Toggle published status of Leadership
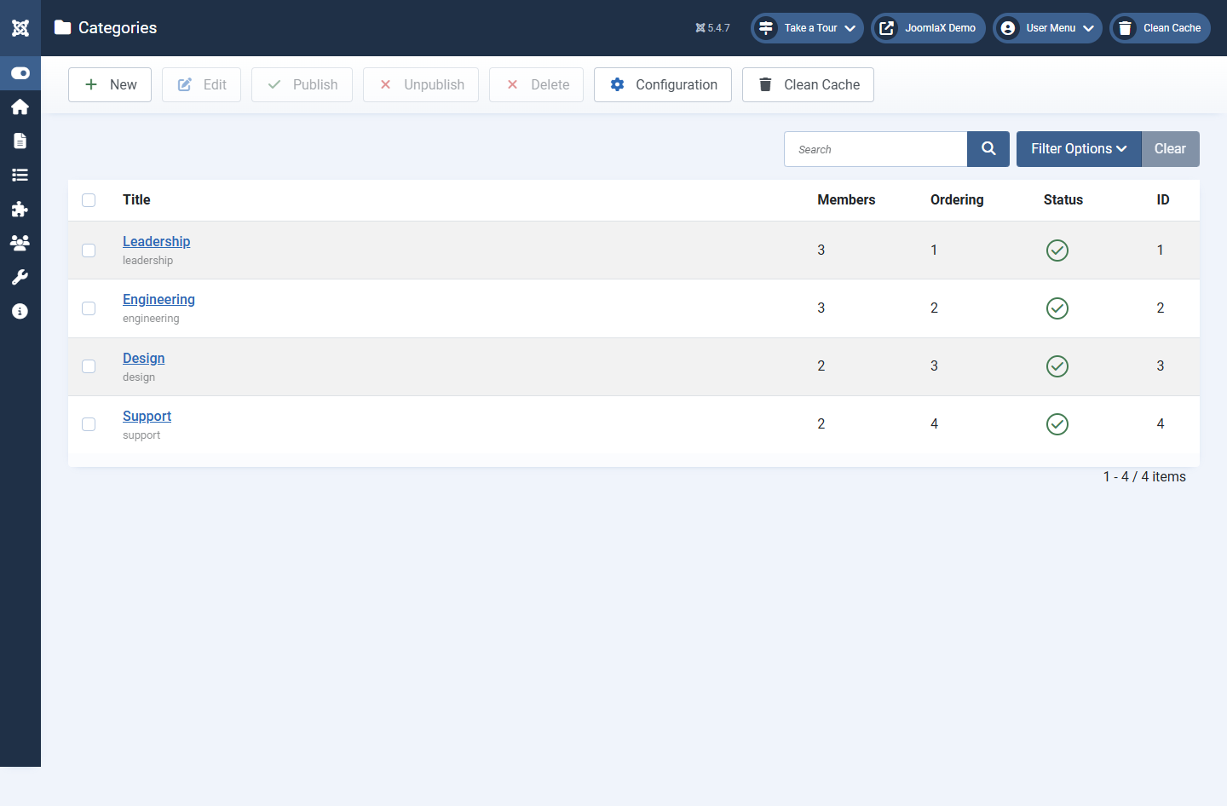Viewport: 1227px width, 806px height. pos(1057,250)
